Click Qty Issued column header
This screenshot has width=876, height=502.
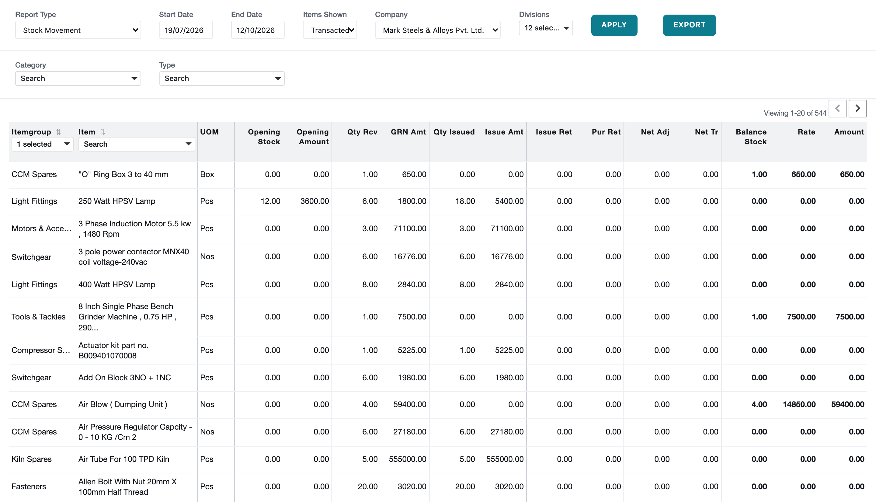(x=454, y=132)
